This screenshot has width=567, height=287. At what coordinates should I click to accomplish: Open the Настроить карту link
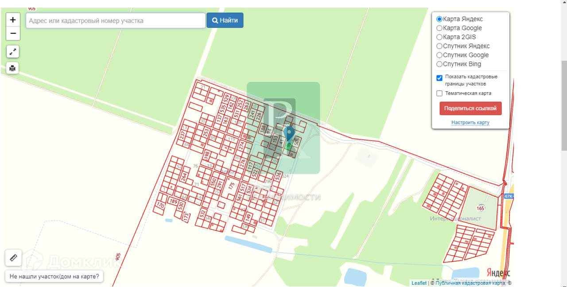470,123
